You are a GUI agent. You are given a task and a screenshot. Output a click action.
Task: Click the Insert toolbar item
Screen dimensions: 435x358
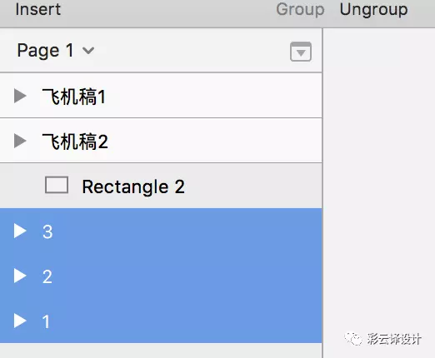point(38,9)
